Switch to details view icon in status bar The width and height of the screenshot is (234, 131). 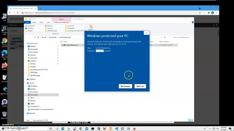pos(189,120)
